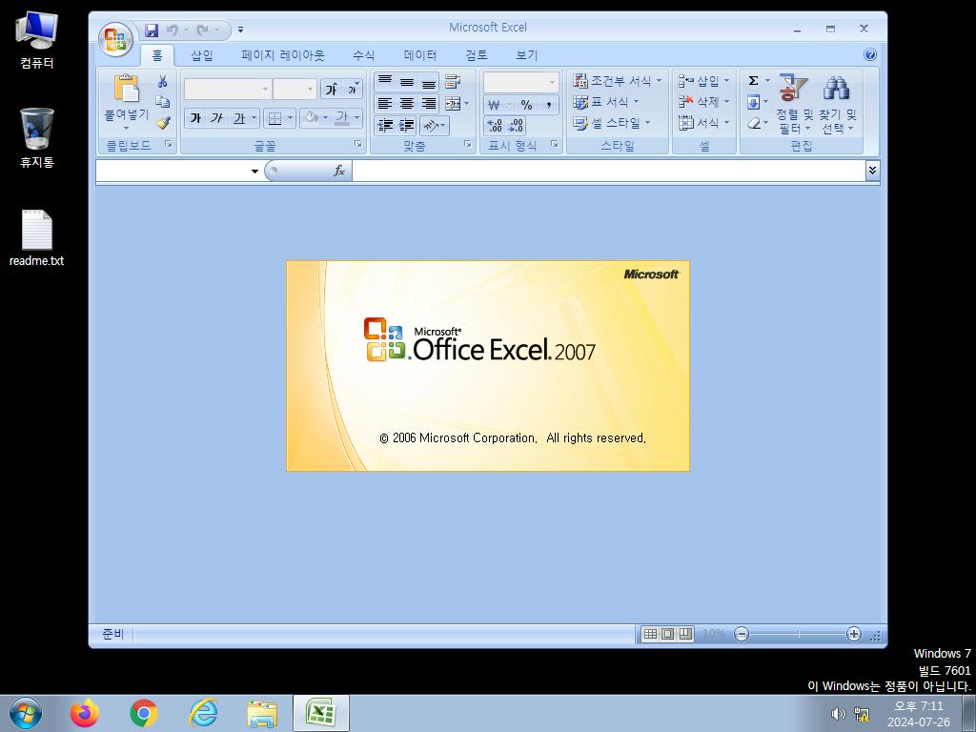Open the Delete cells (삭제) dropdown
This screenshot has width=976, height=732.
(x=703, y=101)
